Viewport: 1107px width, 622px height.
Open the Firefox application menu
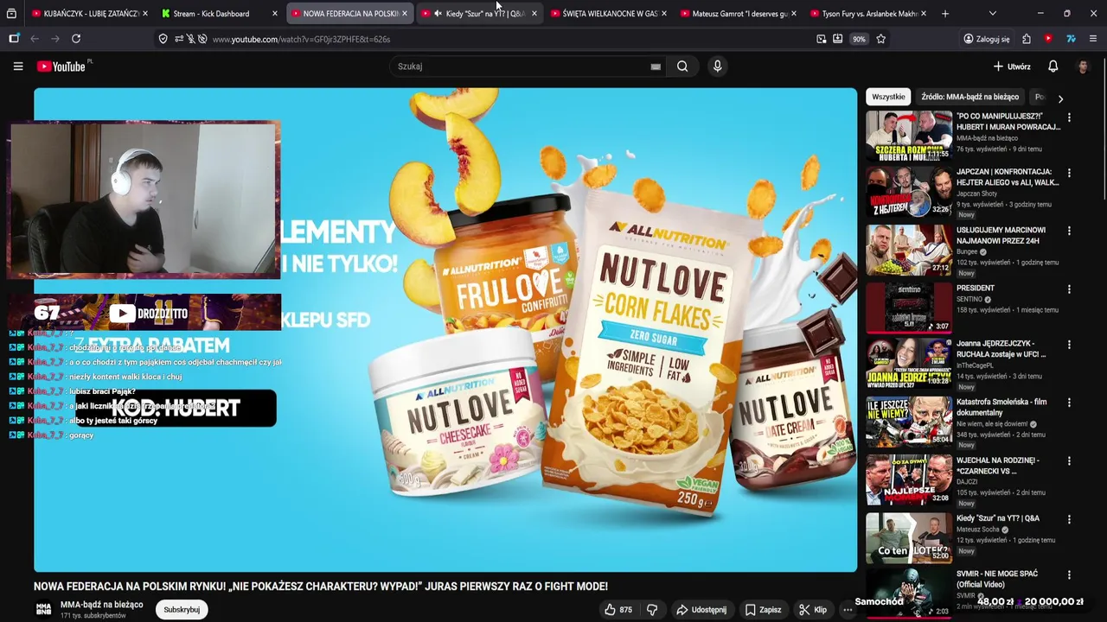click(1093, 39)
